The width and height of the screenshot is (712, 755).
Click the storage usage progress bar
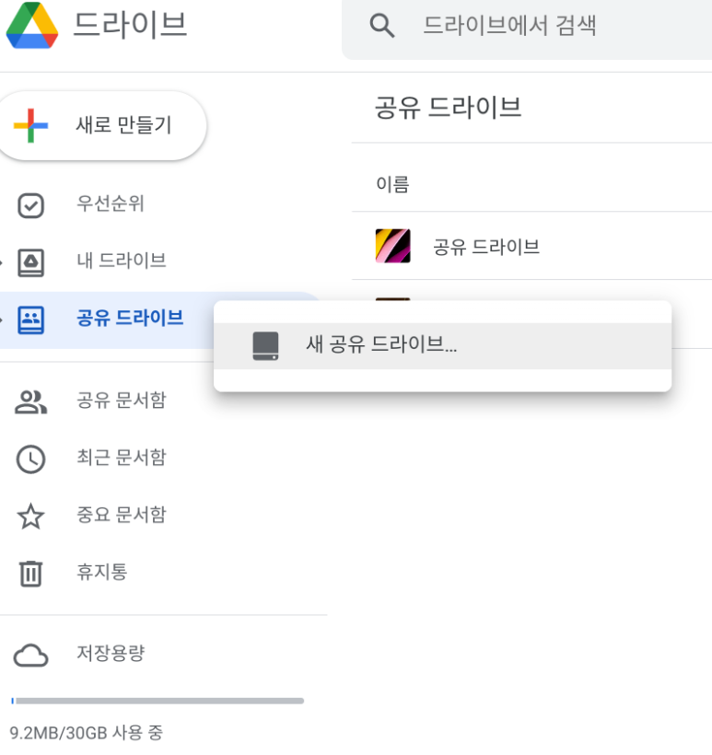click(x=158, y=701)
